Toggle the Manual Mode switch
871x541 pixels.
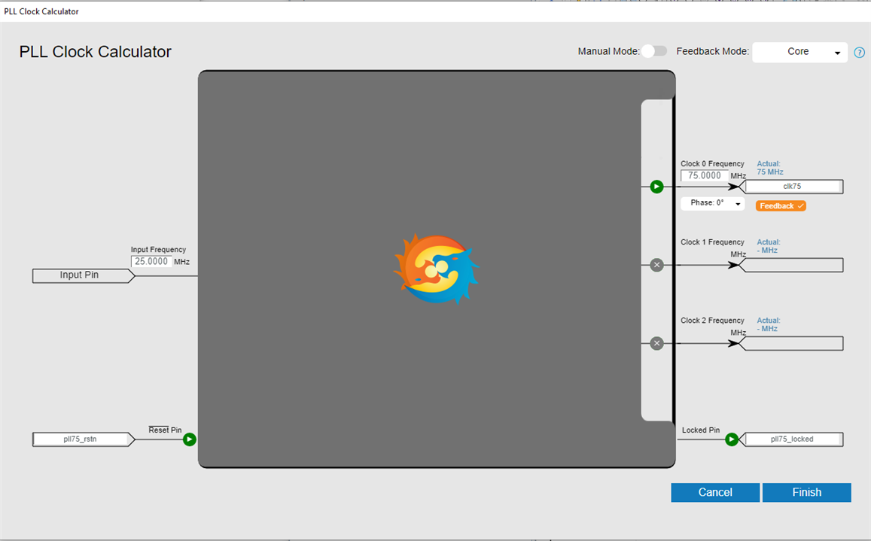[x=653, y=51]
